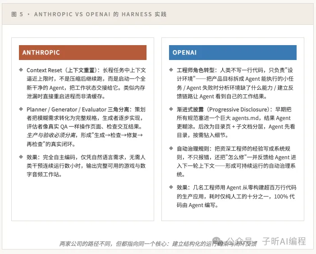The height and width of the screenshot is (254, 316).
Task: Click the diamond bullet beside 自动治理规则
Action: pyautogui.click(x=171, y=148)
